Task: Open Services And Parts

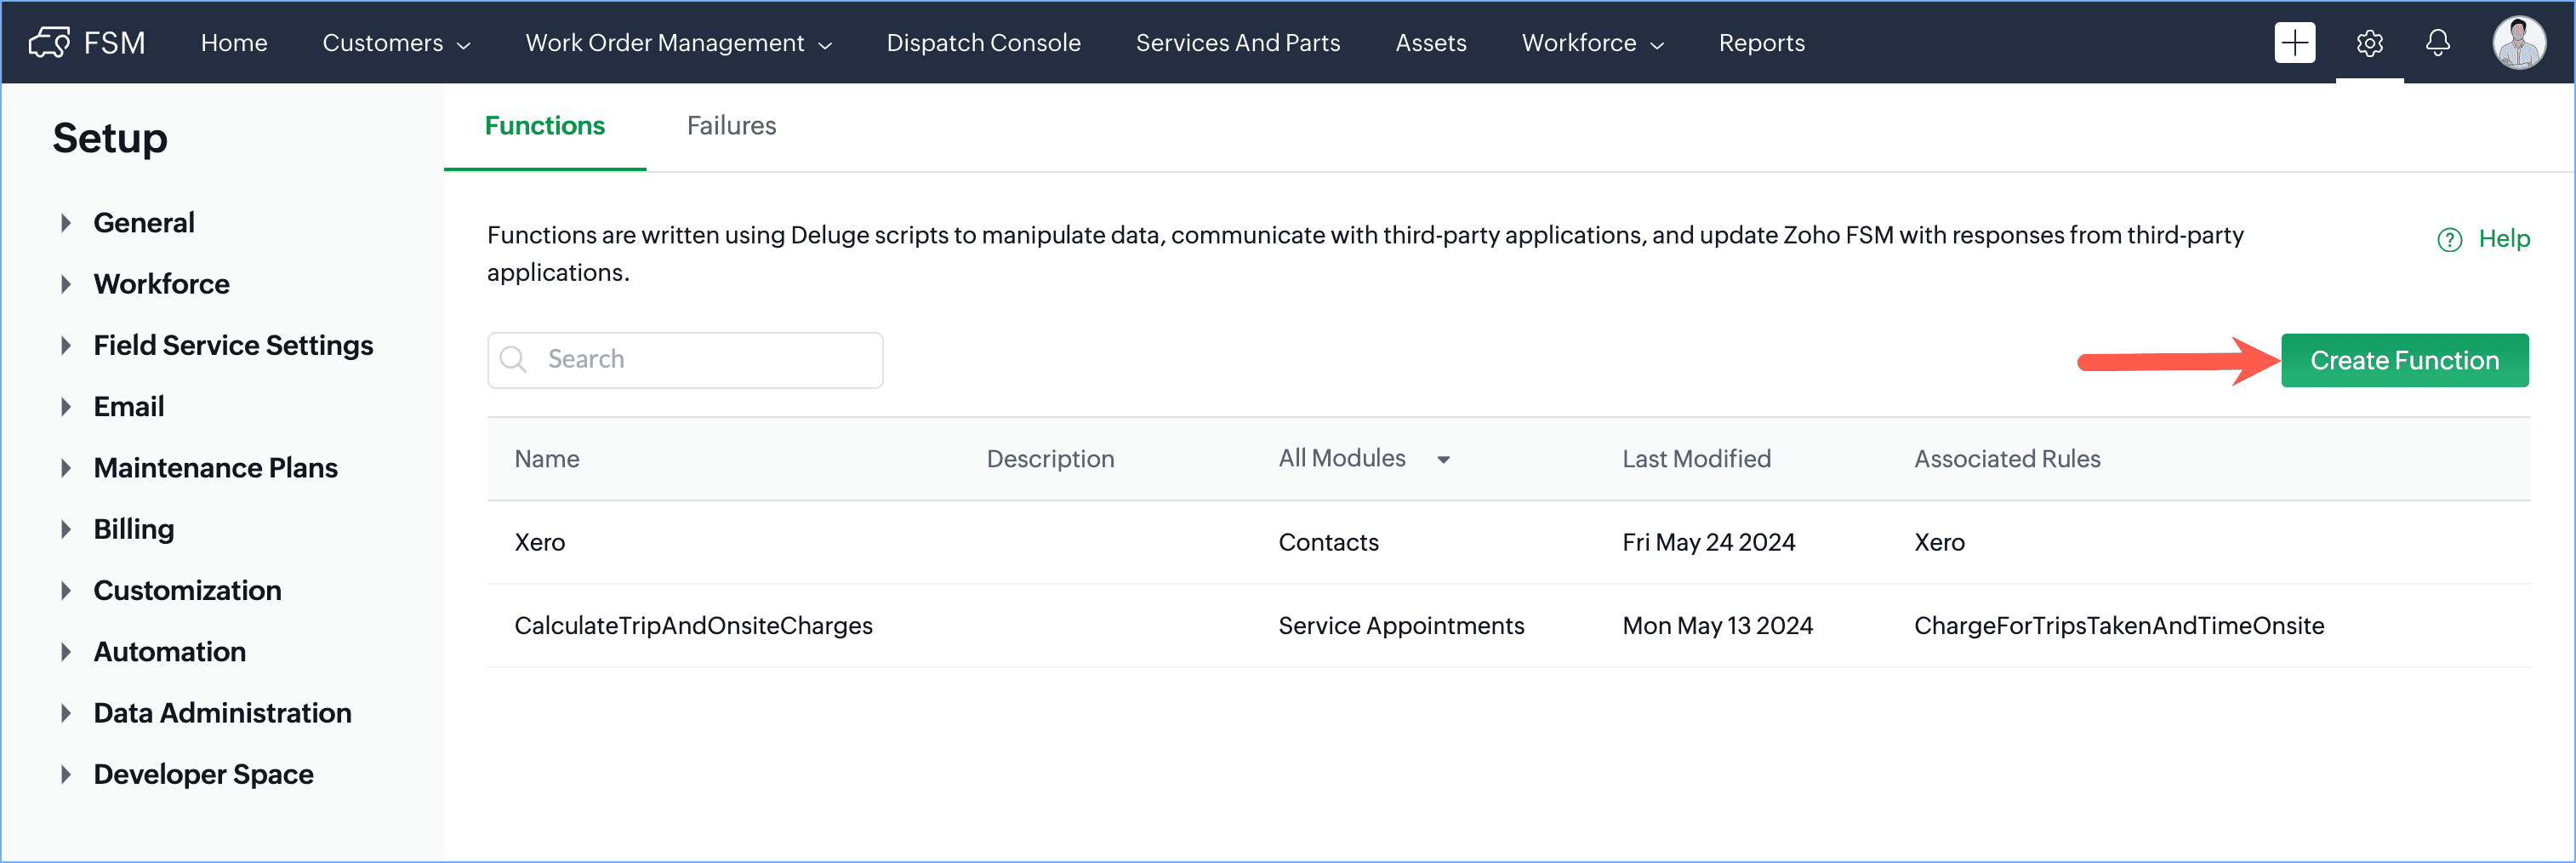Action: click(1237, 43)
